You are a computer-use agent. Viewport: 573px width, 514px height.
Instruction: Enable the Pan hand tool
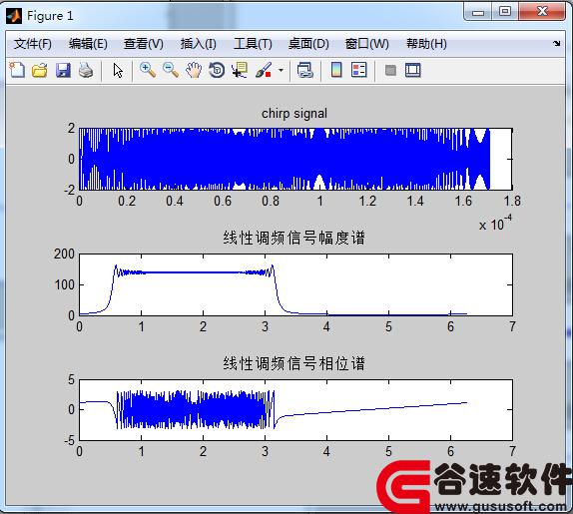pyautogui.click(x=194, y=70)
